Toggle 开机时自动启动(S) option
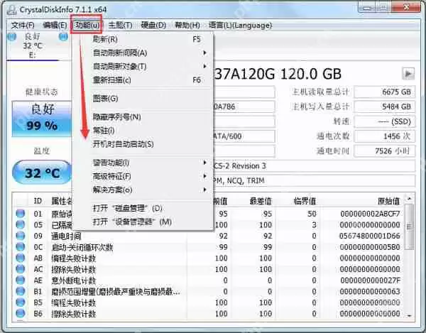Screen dimensions: 426x333 [x=143, y=144]
